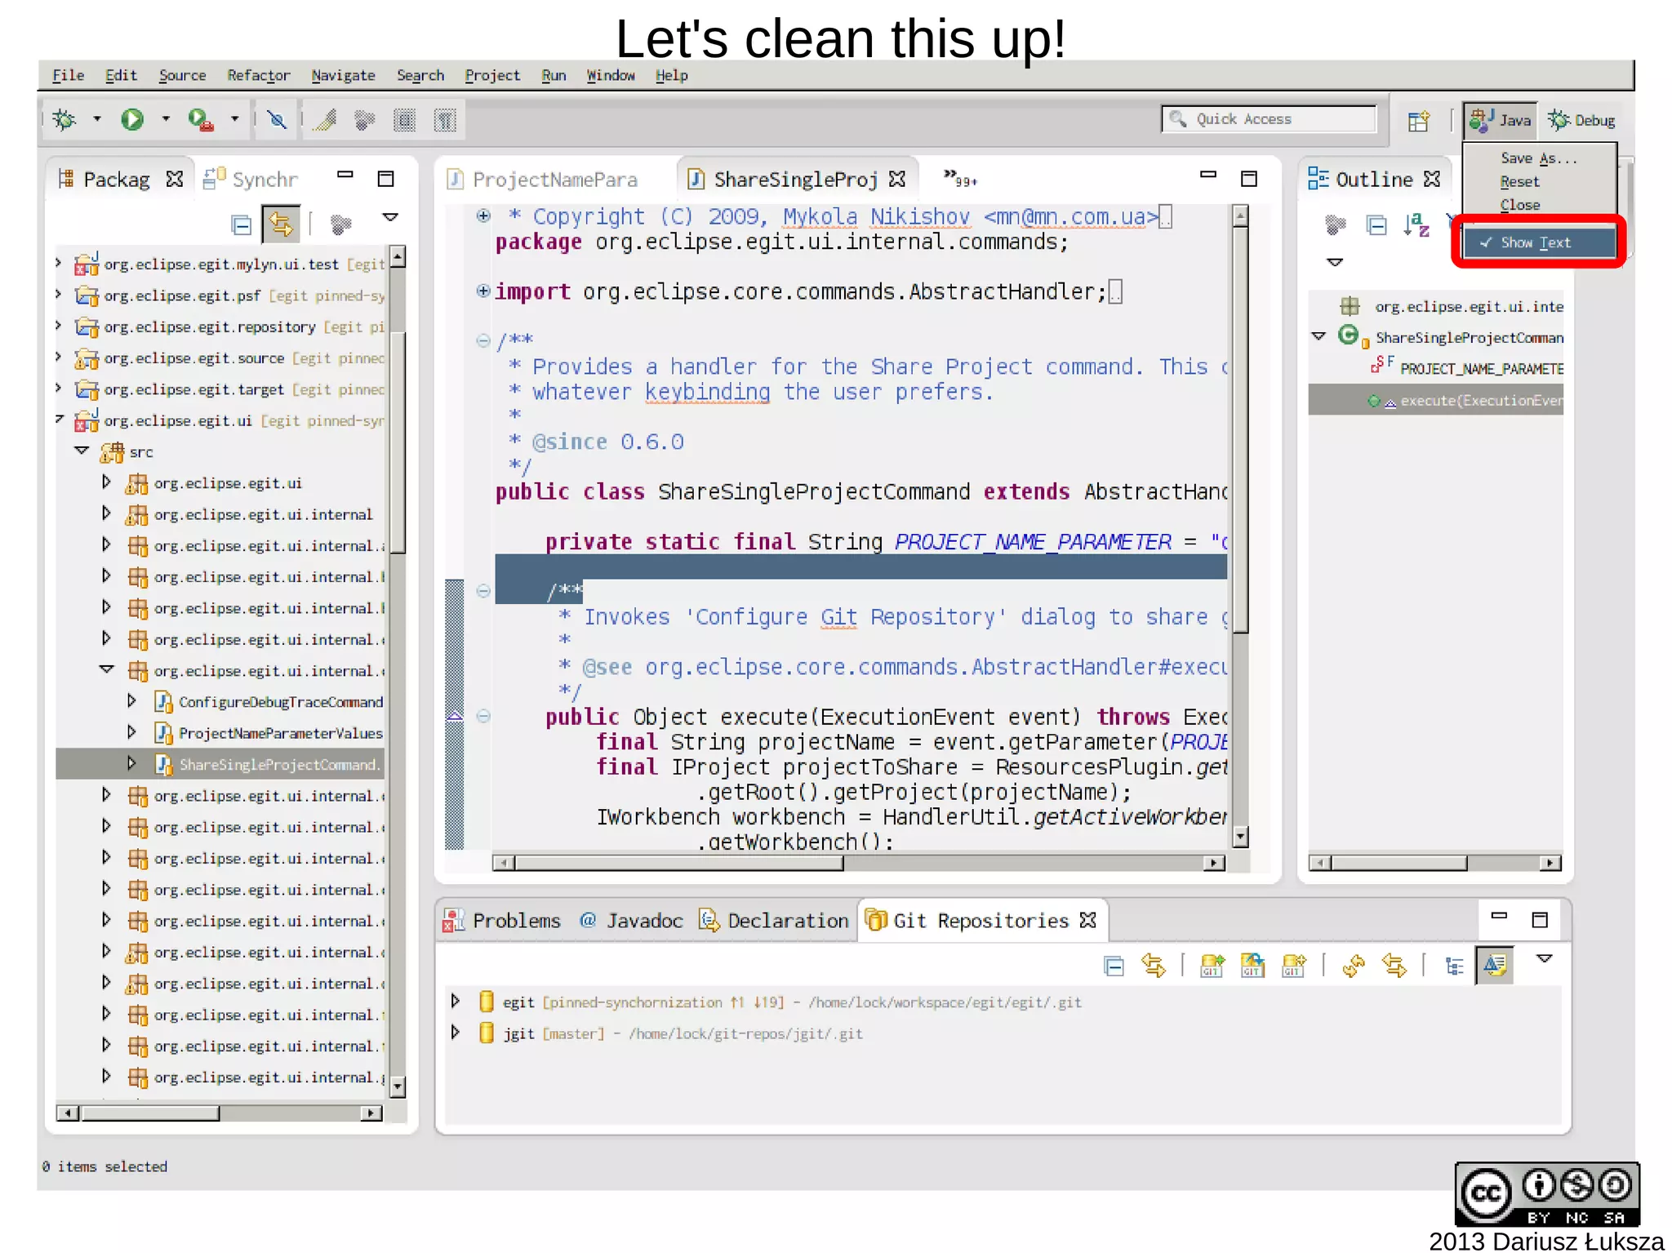Open the Refactor menu

(x=258, y=75)
